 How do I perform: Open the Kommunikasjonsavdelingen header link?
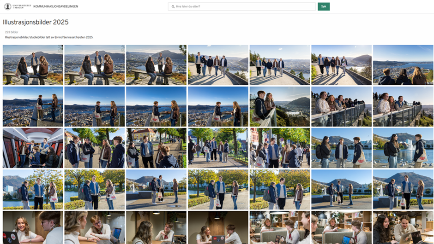(x=55, y=7)
